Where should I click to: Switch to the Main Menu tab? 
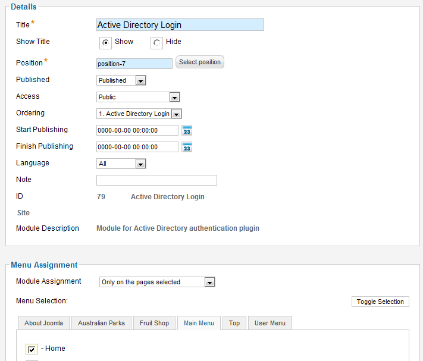(199, 323)
